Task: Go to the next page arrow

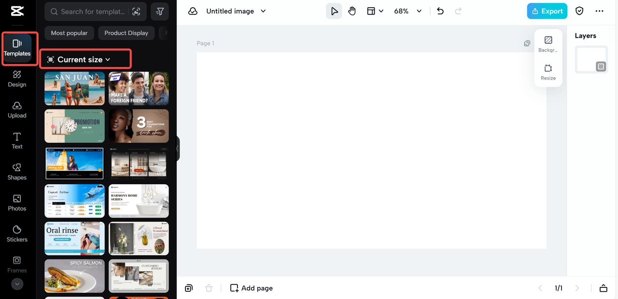Action: pos(577,288)
